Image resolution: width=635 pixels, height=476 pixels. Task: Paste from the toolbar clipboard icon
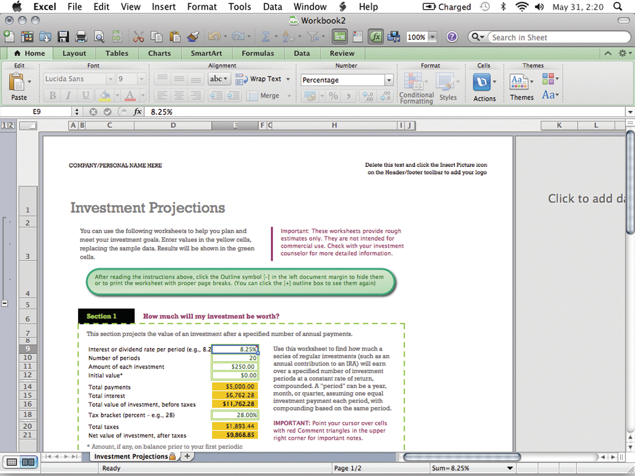tap(175, 37)
